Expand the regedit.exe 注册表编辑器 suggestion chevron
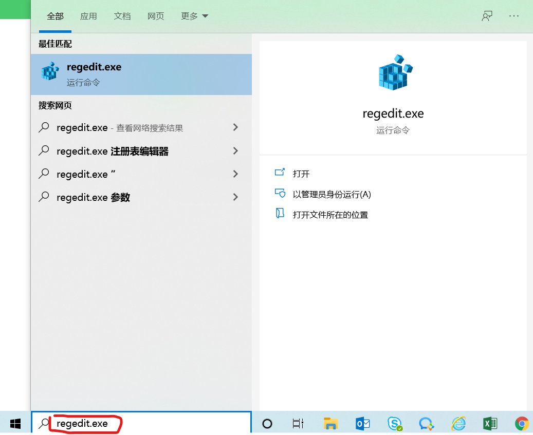 235,151
